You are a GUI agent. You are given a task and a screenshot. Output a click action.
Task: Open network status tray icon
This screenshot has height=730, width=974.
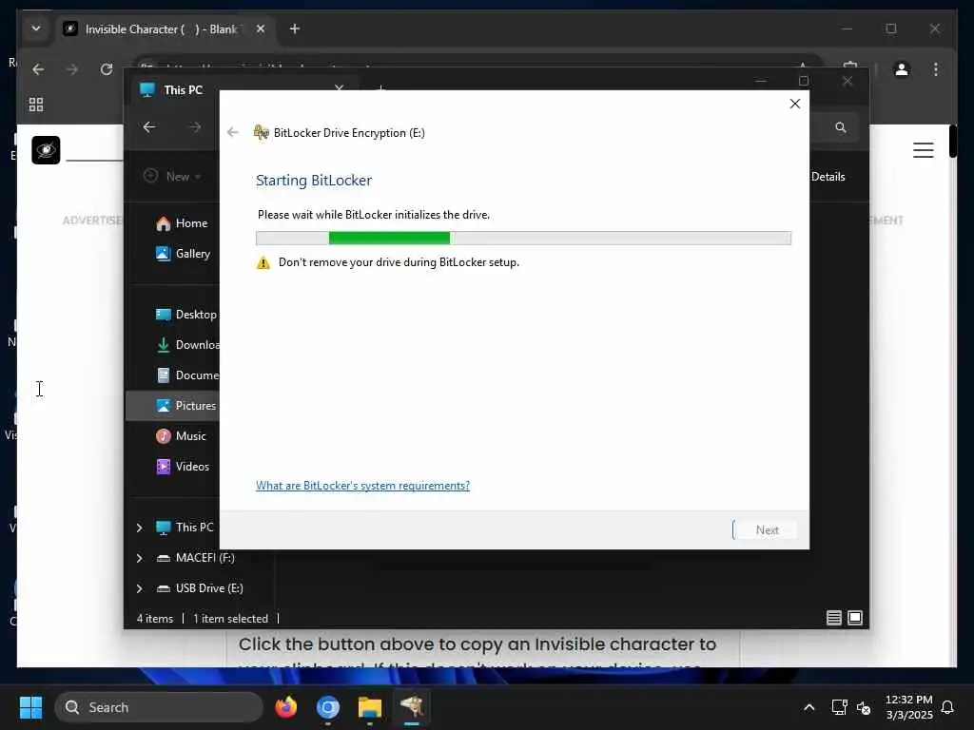pyautogui.click(x=839, y=707)
